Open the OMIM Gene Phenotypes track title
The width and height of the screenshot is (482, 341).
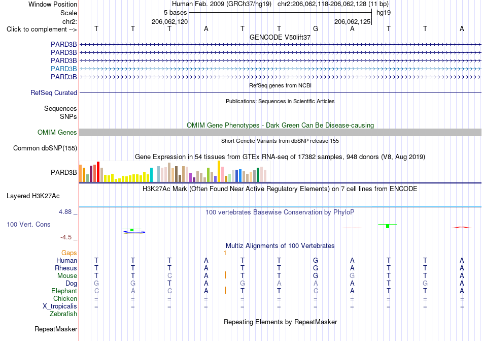pos(280,125)
